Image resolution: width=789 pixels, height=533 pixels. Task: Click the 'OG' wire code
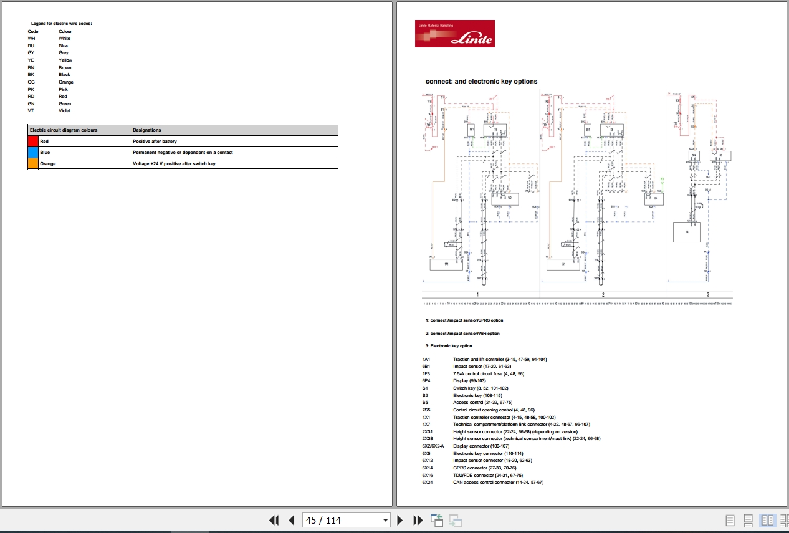point(31,82)
